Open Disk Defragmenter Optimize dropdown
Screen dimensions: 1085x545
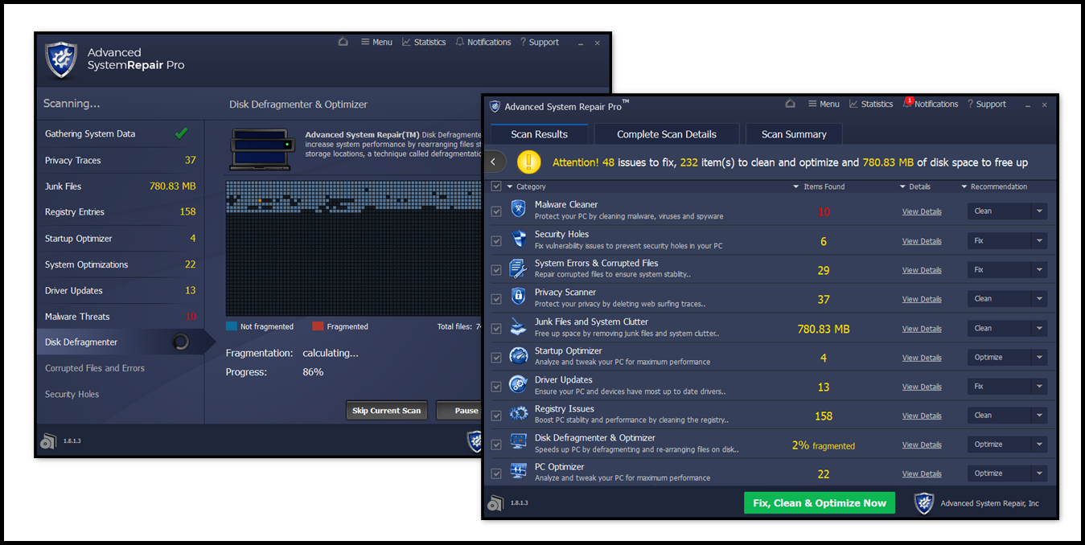(x=1007, y=444)
